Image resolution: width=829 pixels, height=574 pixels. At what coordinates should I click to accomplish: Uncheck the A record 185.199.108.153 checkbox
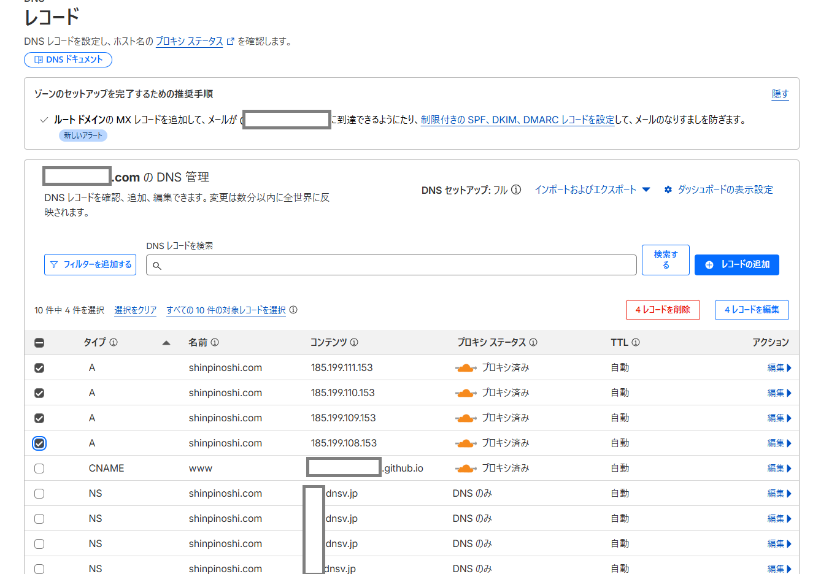pos(39,443)
